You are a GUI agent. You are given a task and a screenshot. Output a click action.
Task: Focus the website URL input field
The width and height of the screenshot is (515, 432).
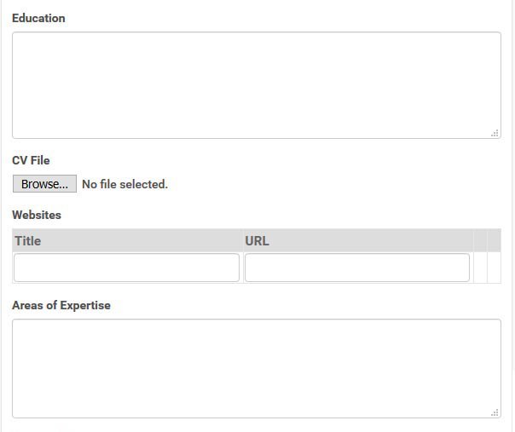[x=356, y=268]
